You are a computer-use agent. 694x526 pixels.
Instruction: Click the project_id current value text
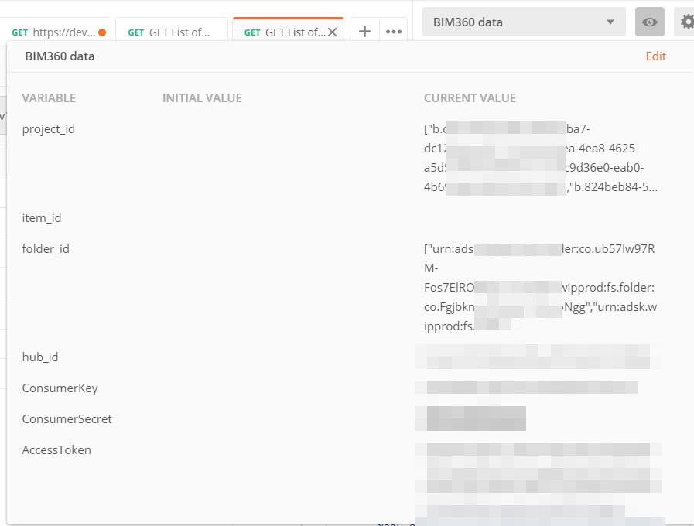click(540, 158)
